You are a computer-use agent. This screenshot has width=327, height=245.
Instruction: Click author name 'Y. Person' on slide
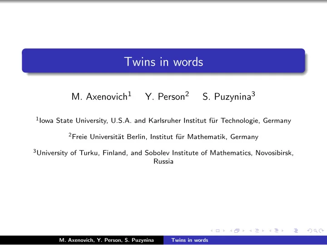167,96
